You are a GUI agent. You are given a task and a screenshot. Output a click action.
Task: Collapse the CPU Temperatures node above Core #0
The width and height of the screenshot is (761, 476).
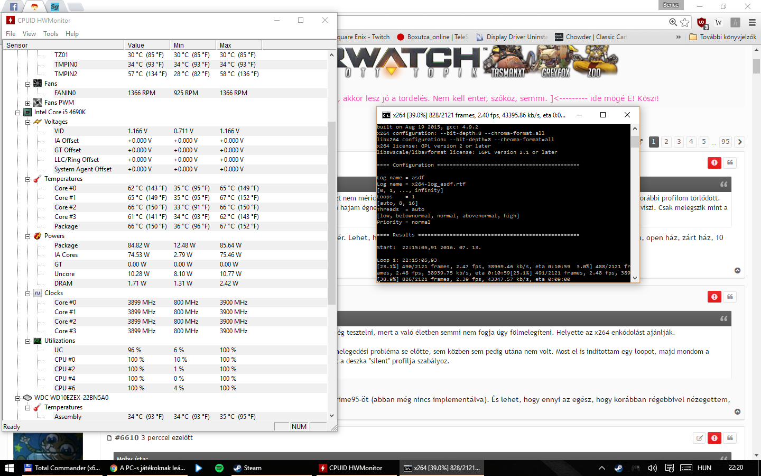27,179
